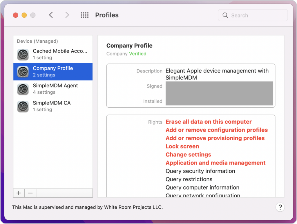Image resolution: width=297 pixels, height=224 pixels.
Task: Select the SimpleMDM CA list entry
Action: (52, 103)
